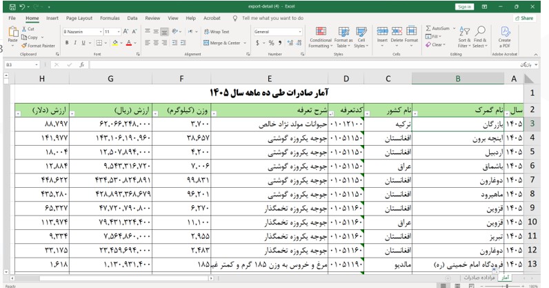This screenshot has height=288, width=549.
Task: Click the Center horizontal align icon
Action: pos(156,43)
